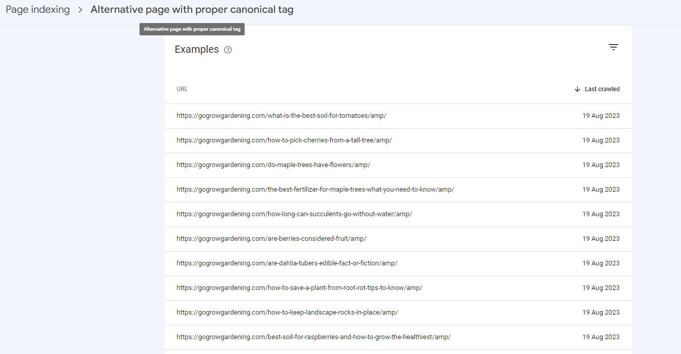Click the Last crawled sort arrow
The width and height of the screenshot is (681, 354).
point(577,89)
